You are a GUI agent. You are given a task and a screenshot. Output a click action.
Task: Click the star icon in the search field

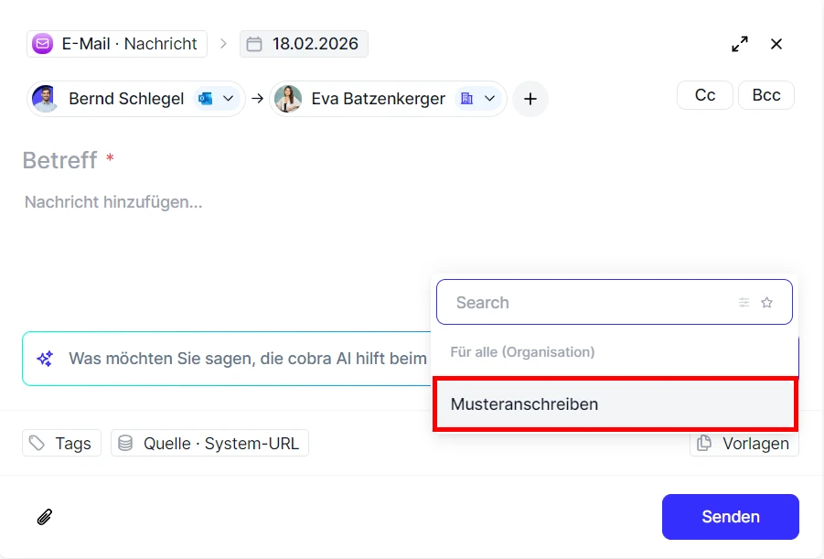tap(767, 302)
